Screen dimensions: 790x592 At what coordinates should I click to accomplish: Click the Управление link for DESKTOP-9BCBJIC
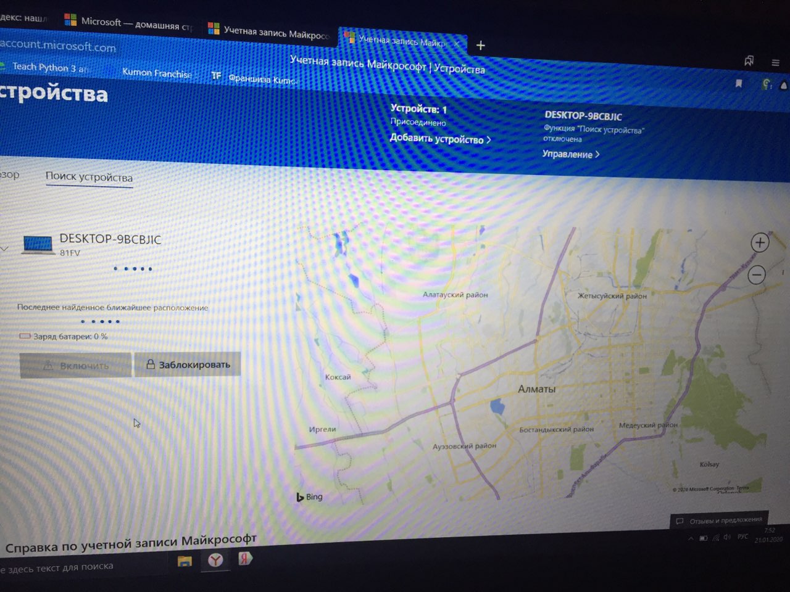coord(571,154)
